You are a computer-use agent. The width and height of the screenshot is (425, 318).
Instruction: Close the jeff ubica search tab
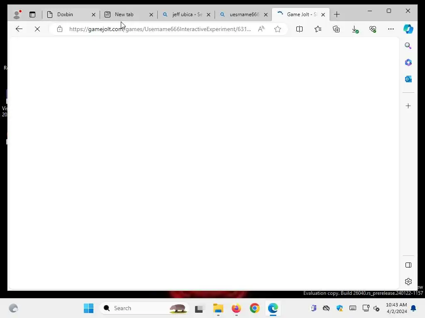click(208, 14)
